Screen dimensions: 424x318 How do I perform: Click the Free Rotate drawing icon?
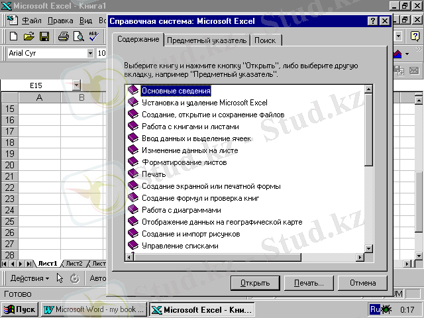(x=75, y=278)
